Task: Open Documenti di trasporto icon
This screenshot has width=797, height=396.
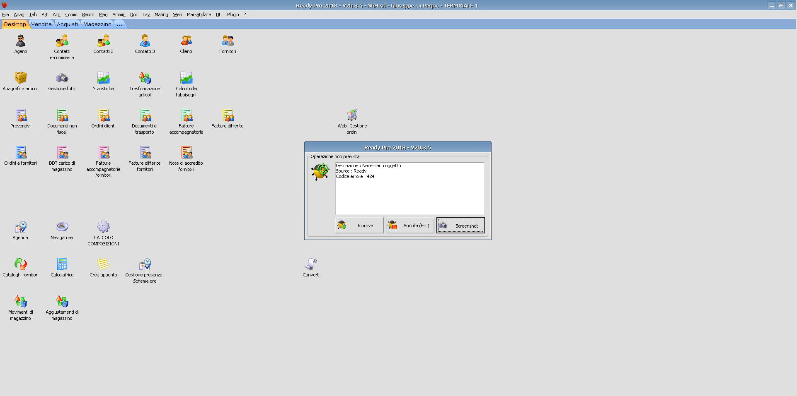Action: point(145,115)
